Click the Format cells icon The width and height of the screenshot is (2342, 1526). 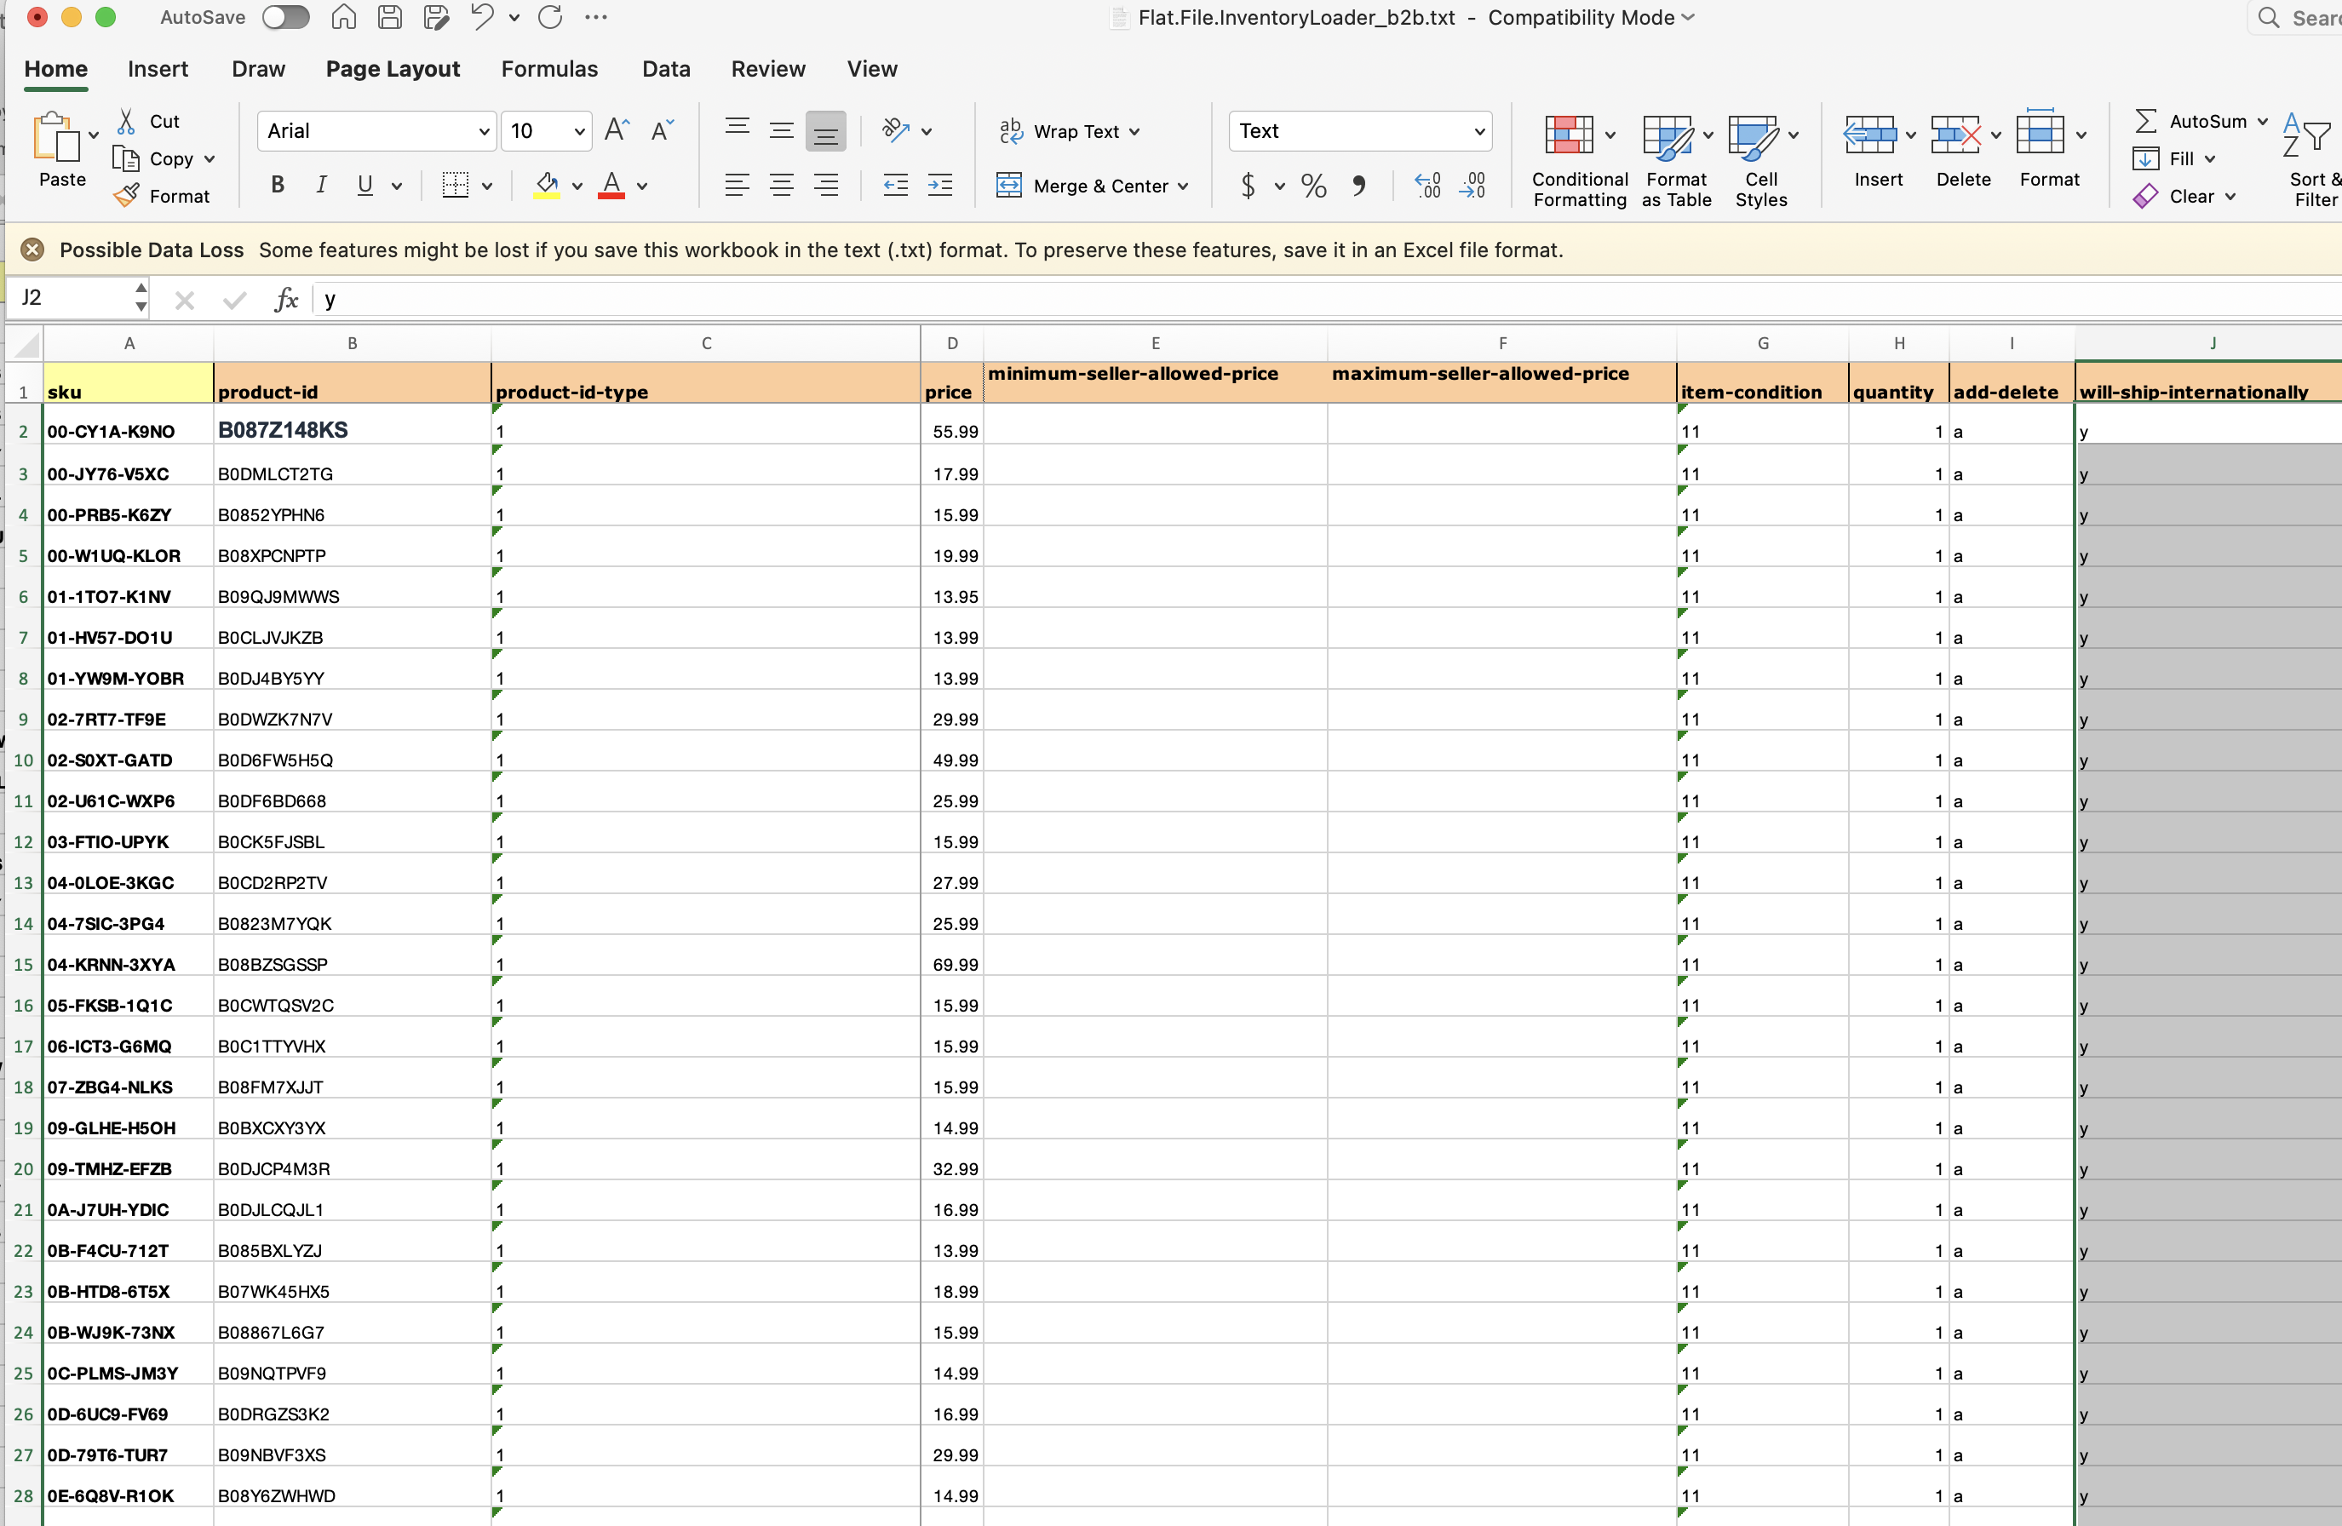[2040, 134]
